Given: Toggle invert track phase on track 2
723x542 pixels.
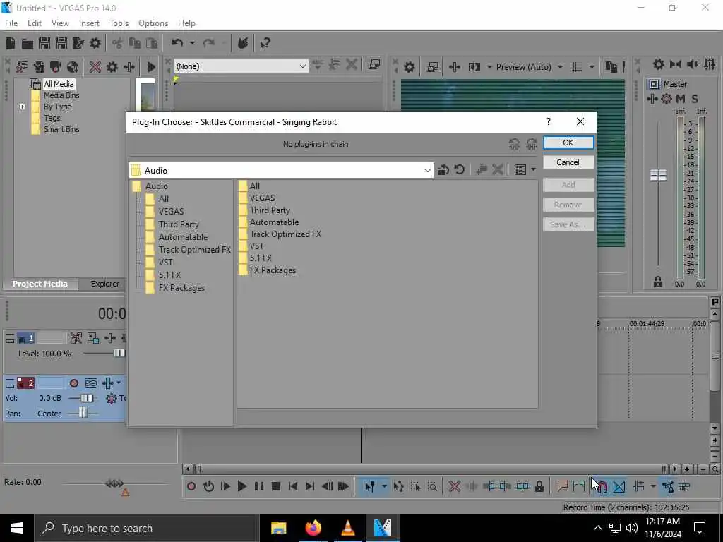Looking at the screenshot, I should point(91,383).
